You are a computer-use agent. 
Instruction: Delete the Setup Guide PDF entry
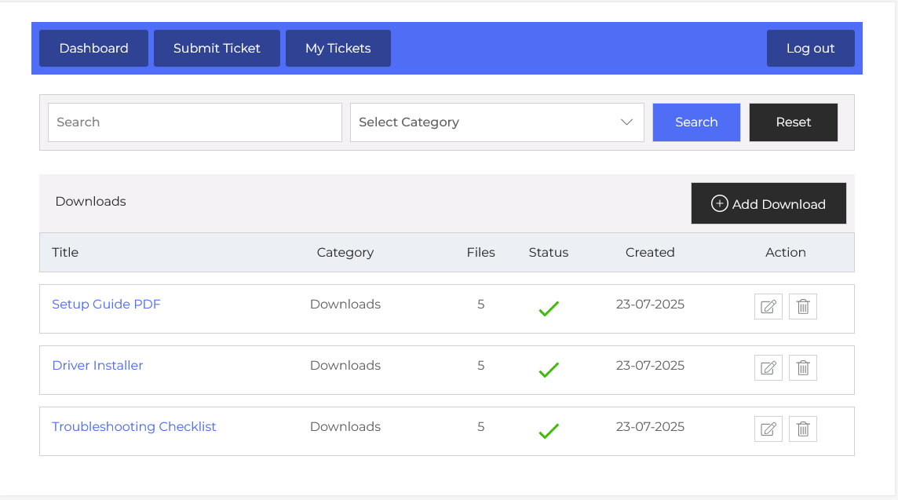pos(802,307)
